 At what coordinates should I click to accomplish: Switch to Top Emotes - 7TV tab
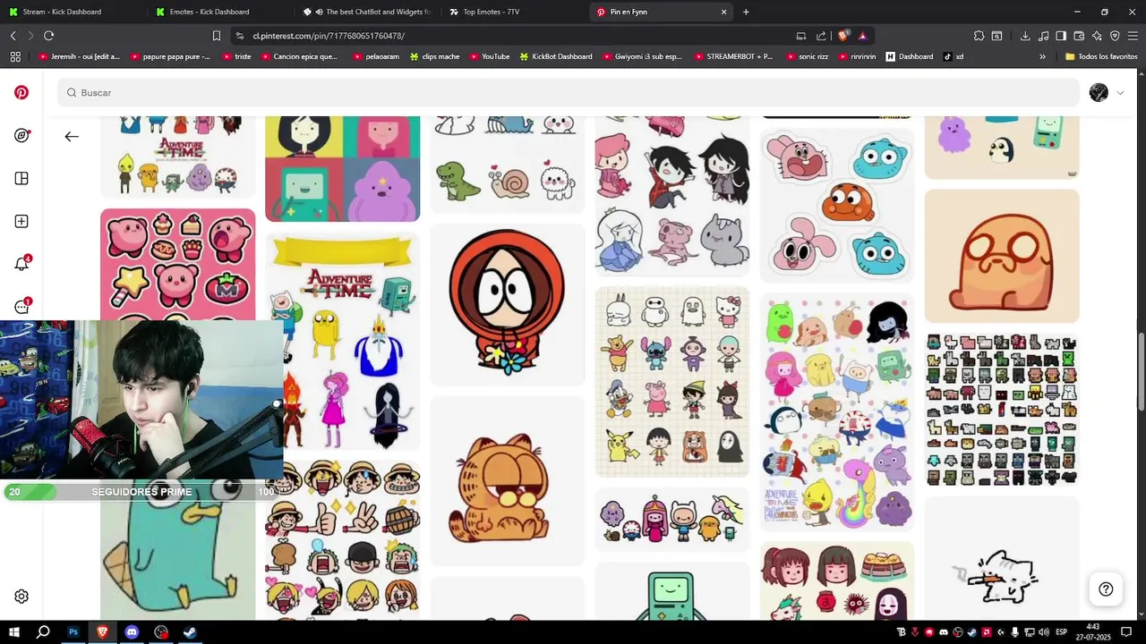pyautogui.click(x=513, y=12)
